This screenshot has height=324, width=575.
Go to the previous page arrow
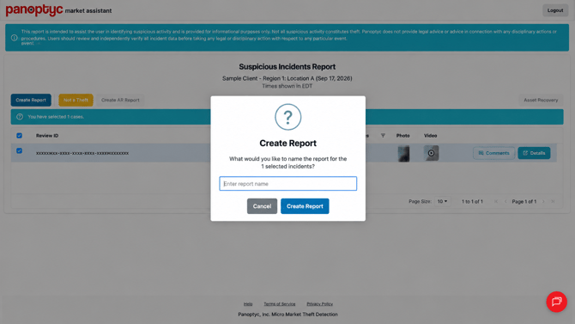point(505,201)
